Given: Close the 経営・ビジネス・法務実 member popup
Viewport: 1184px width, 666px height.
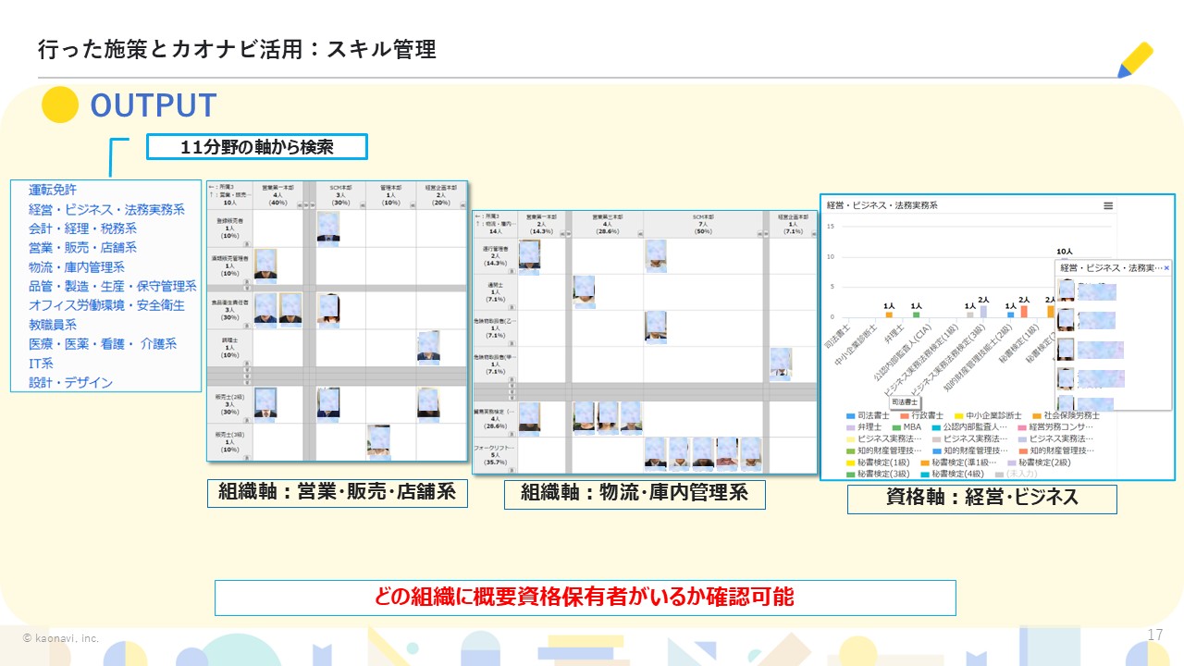Looking at the screenshot, I should coord(1166,267).
